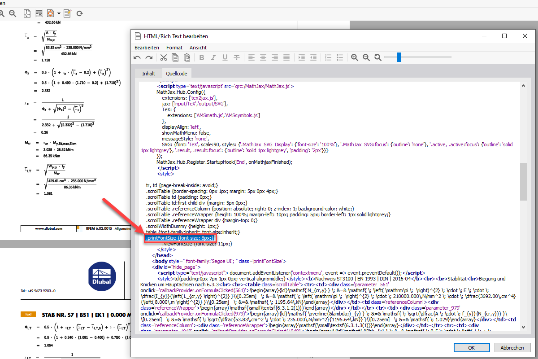Insert a numbered list
The height and width of the screenshot is (359, 538).
point(328,57)
